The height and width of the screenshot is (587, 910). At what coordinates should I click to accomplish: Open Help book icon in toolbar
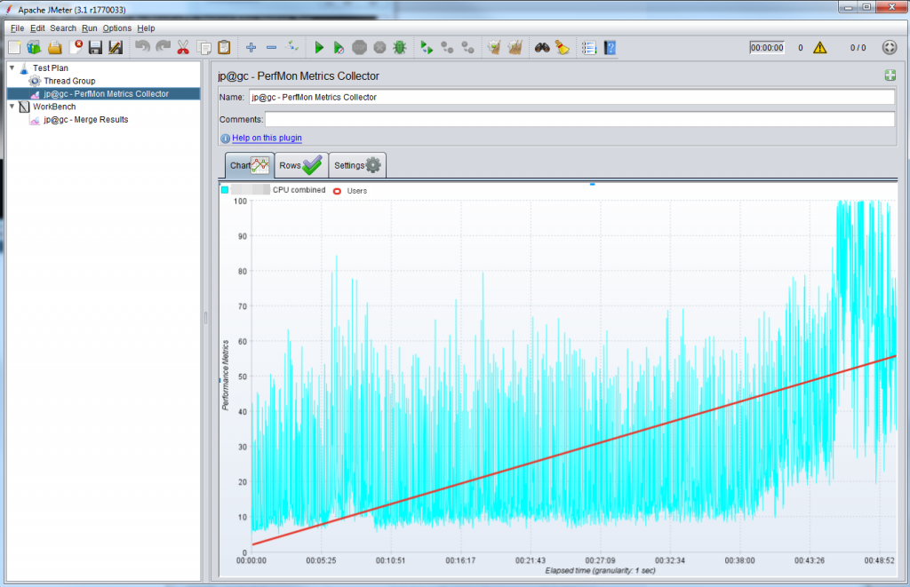click(x=610, y=48)
